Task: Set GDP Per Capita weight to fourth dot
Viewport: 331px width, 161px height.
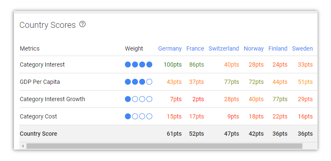Action: click(x=149, y=82)
